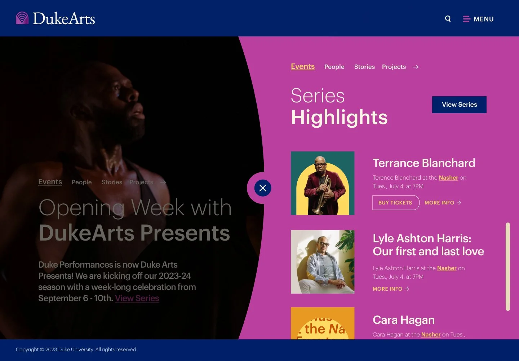The image size is (519, 361).
Task: Select the Stories tab in the pink panel
Action: click(364, 67)
